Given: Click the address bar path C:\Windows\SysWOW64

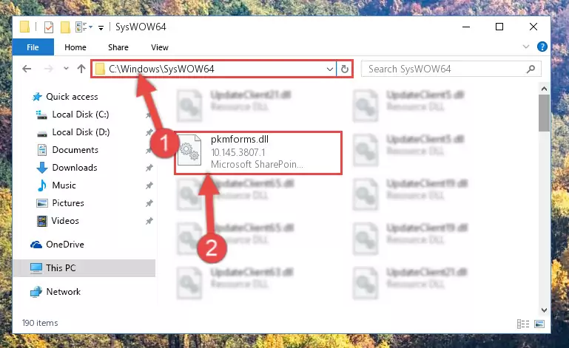Looking at the screenshot, I should coord(161,69).
